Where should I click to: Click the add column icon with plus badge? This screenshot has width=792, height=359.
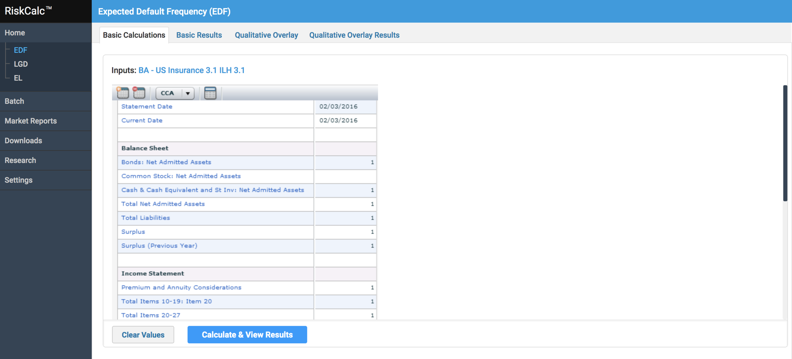coord(123,93)
